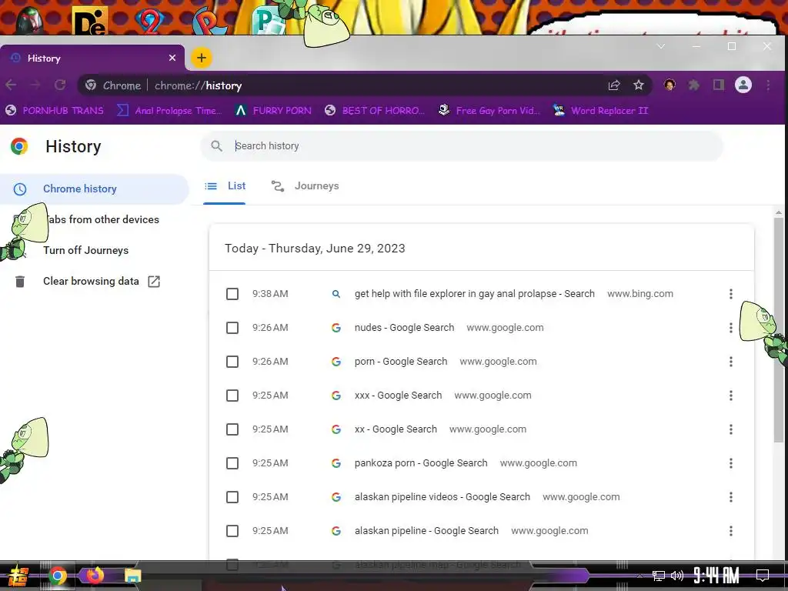Select the checkbox for the xxx Google Search entry
This screenshot has width=788, height=591.
point(232,396)
